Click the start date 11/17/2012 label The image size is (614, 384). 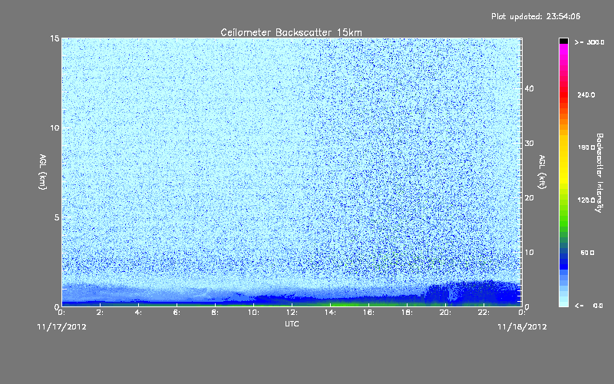point(61,327)
